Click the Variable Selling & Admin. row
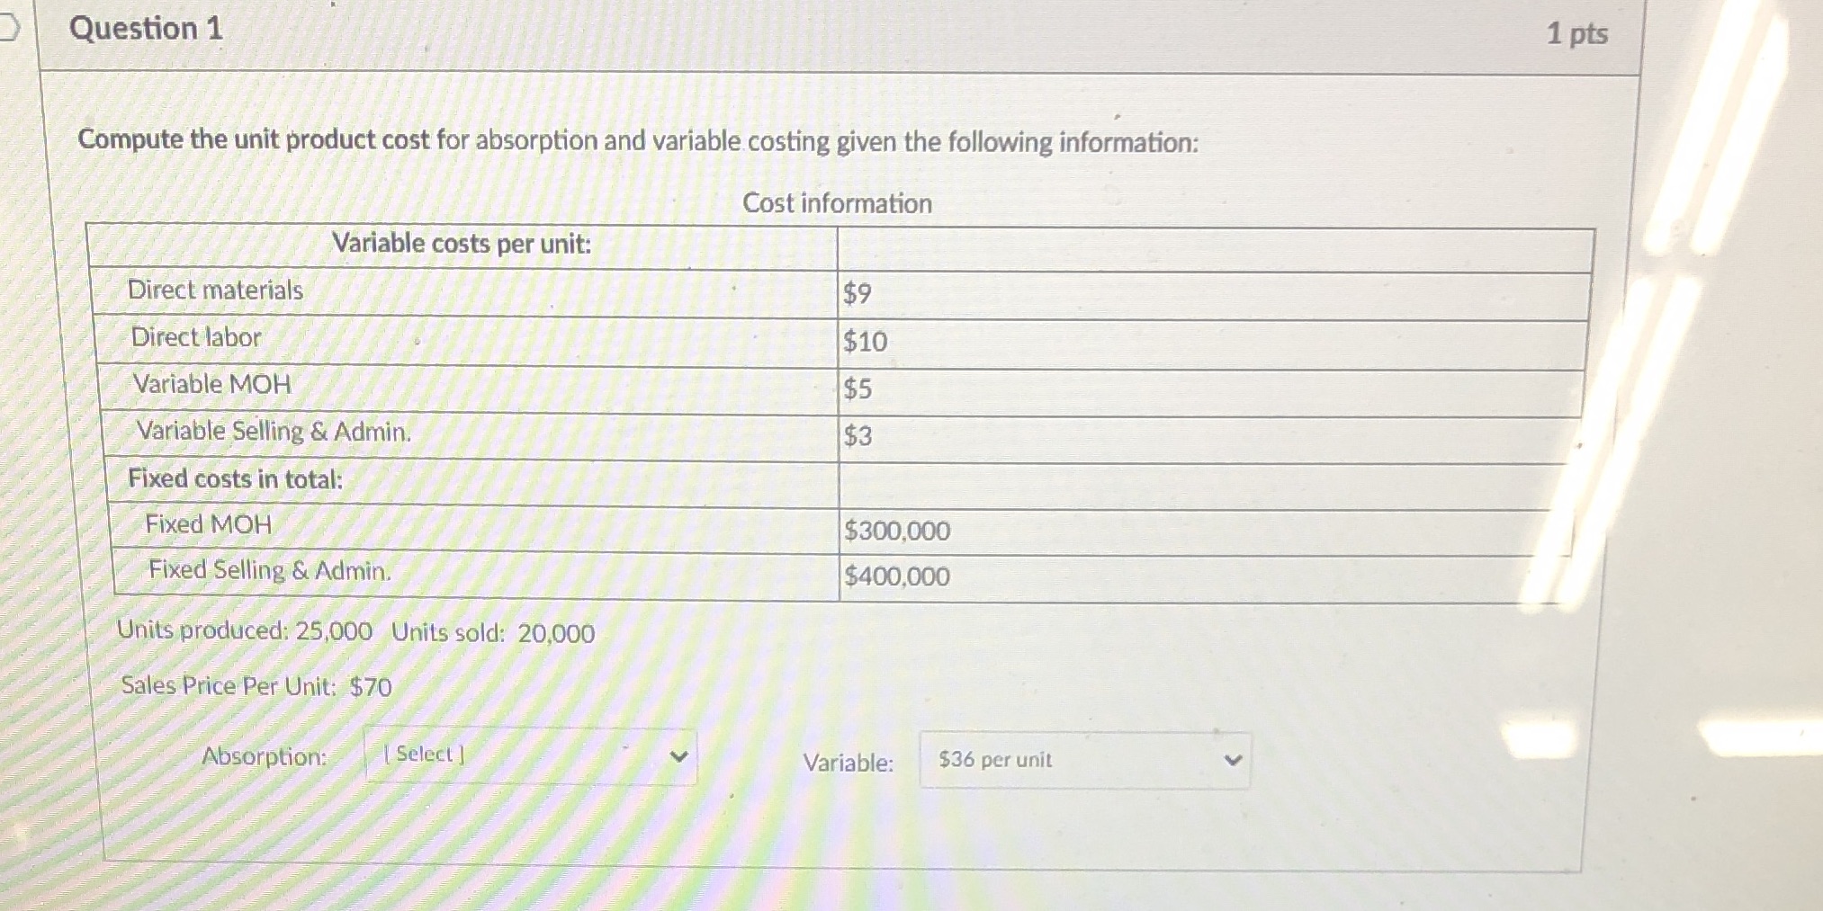Viewport: 1823px width, 911px height. click(272, 433)
